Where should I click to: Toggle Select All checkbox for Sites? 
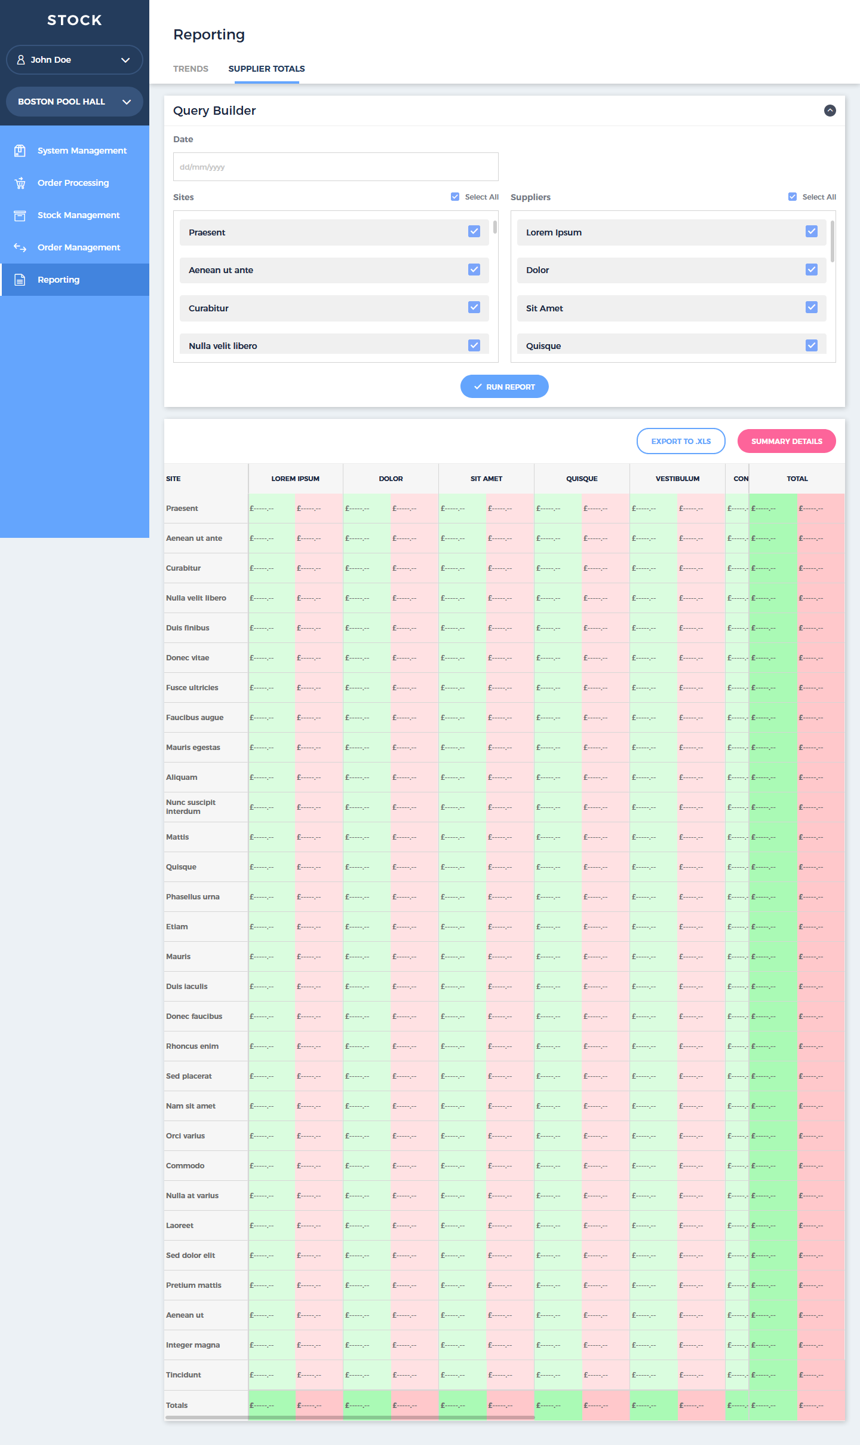tap(455, 197)
